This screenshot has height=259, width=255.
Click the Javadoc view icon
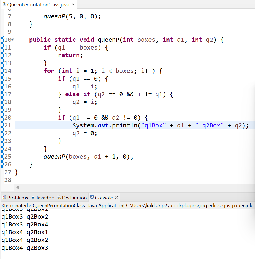[x=33, y=198]
